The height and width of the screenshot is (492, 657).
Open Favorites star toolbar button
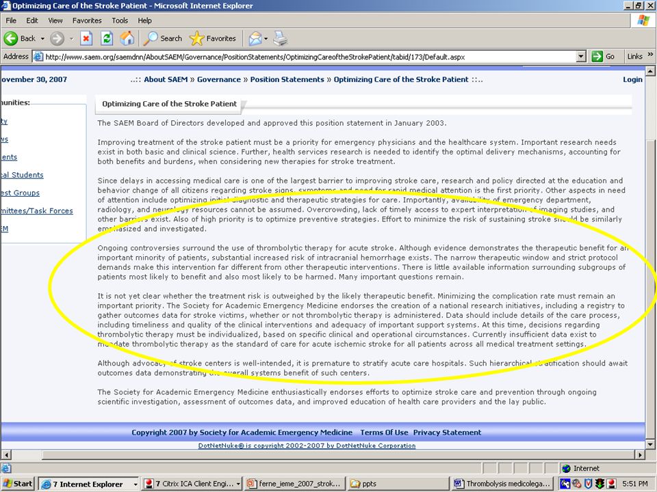pos(213,38)
